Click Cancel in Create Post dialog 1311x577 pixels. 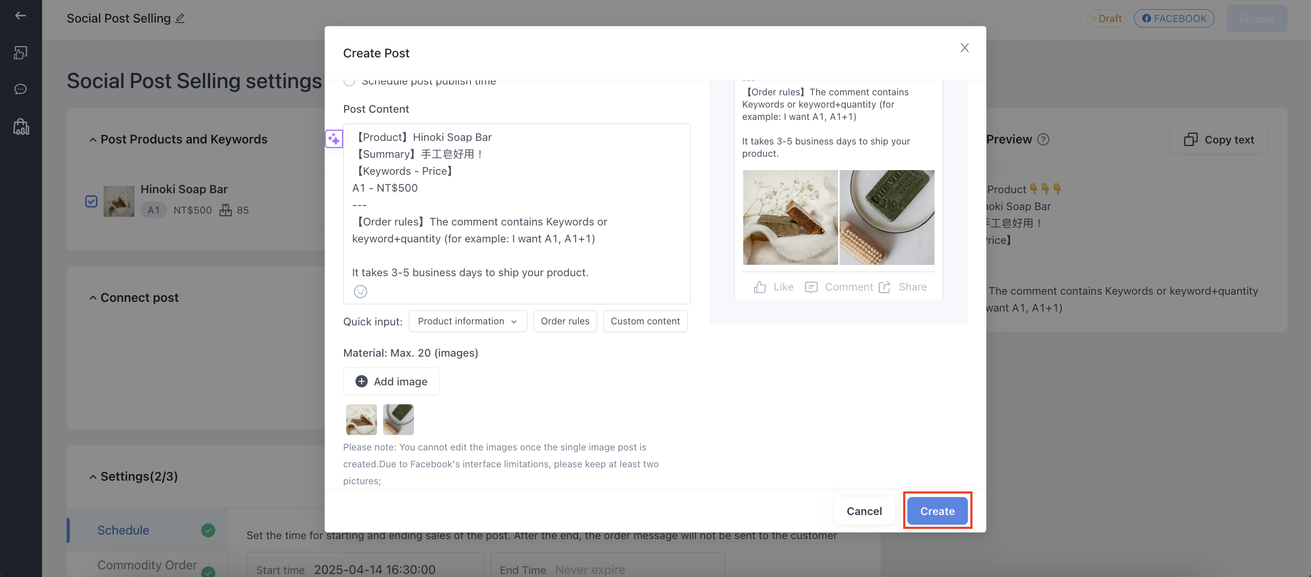[864, 511]
